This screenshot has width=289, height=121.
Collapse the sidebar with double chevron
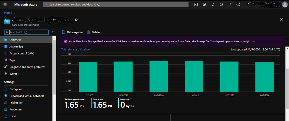click(53, 32)
